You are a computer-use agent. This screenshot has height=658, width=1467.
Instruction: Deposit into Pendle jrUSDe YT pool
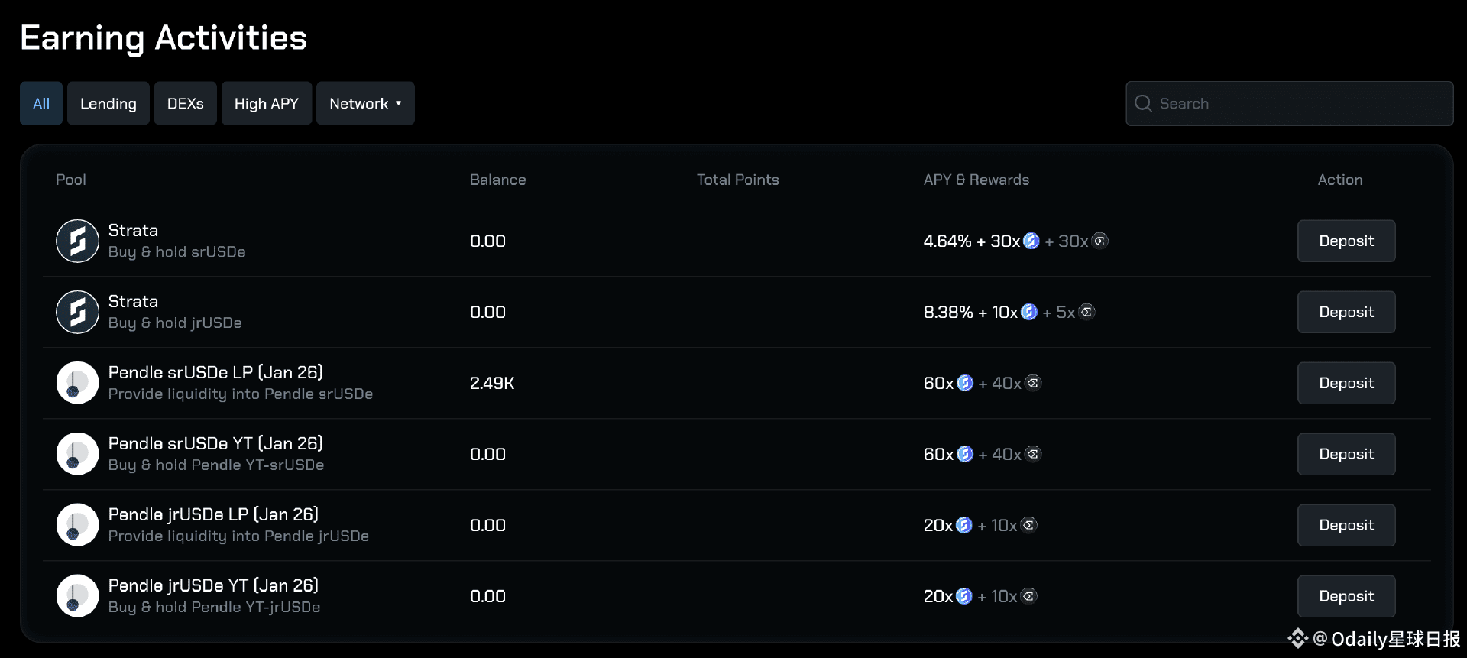point(1346,596)
